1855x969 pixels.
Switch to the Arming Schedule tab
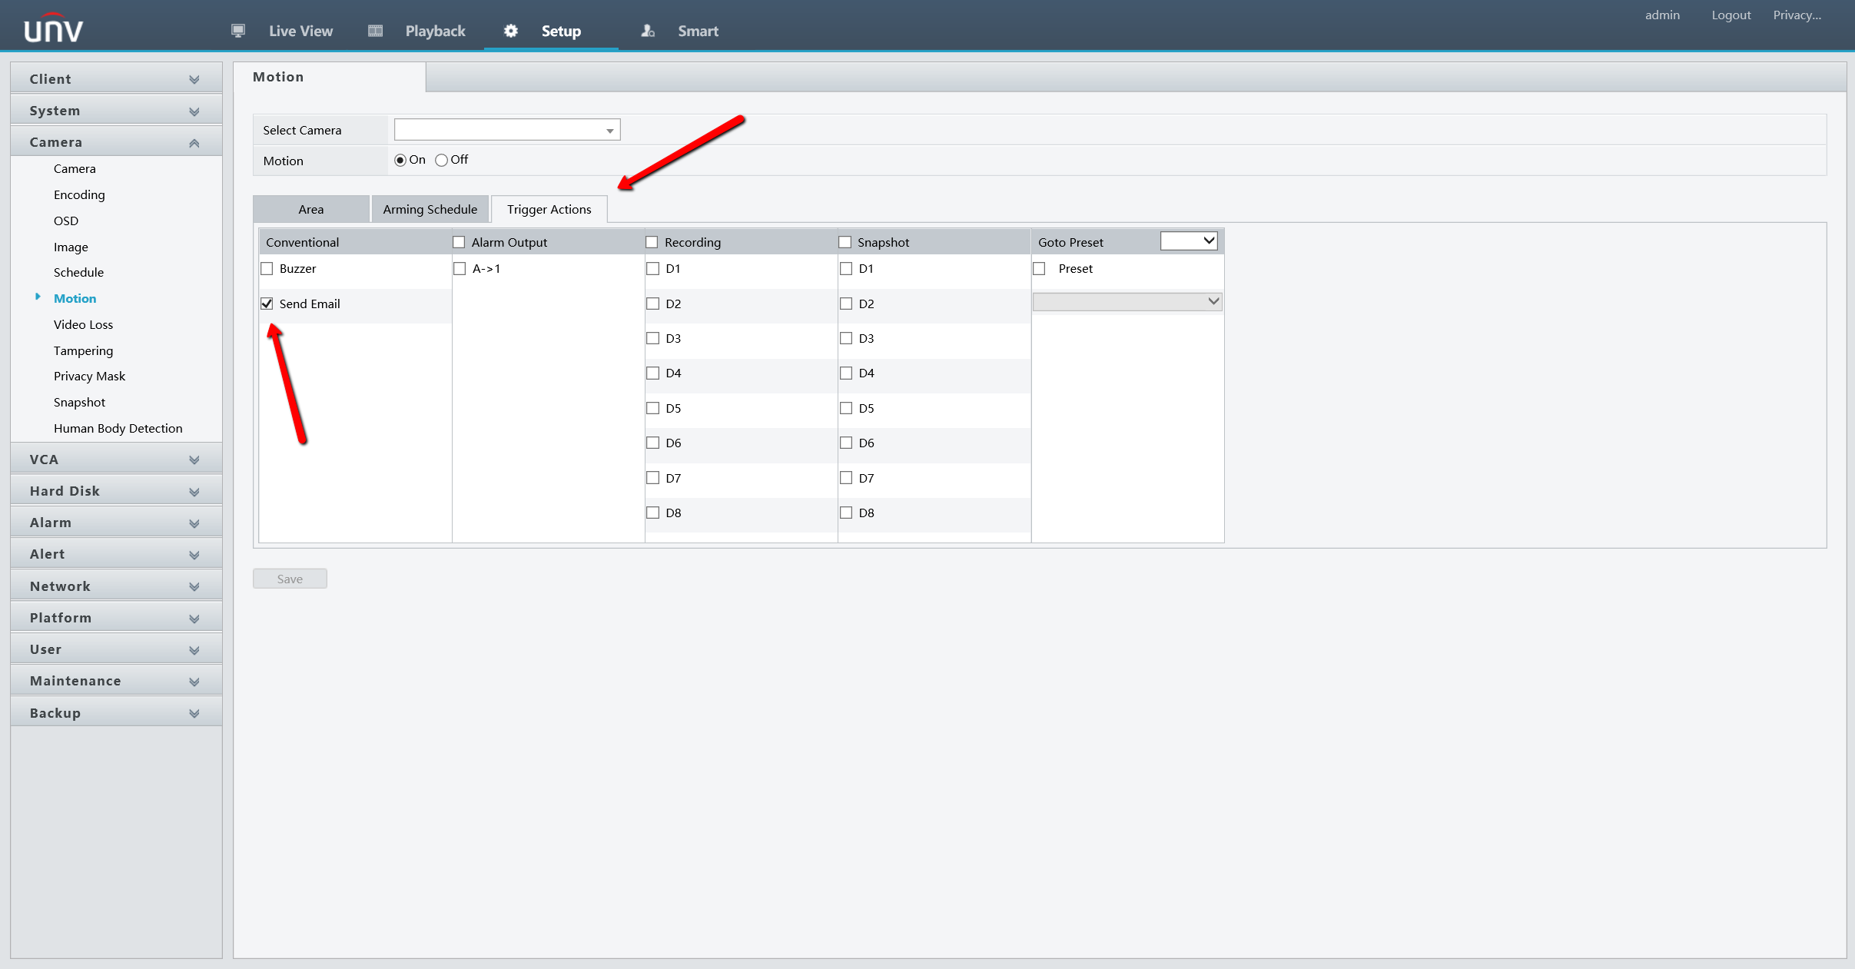[x=430, y=209]
